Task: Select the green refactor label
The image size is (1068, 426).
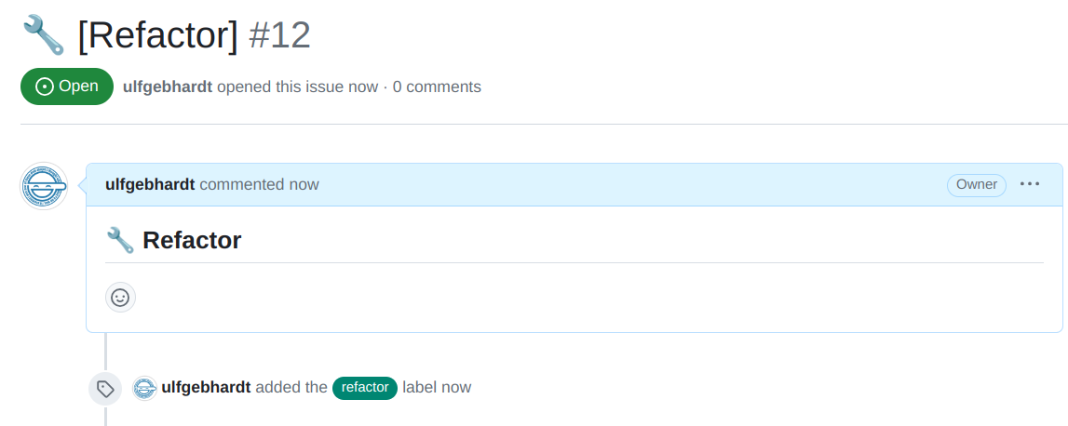Action: point(365,388)
